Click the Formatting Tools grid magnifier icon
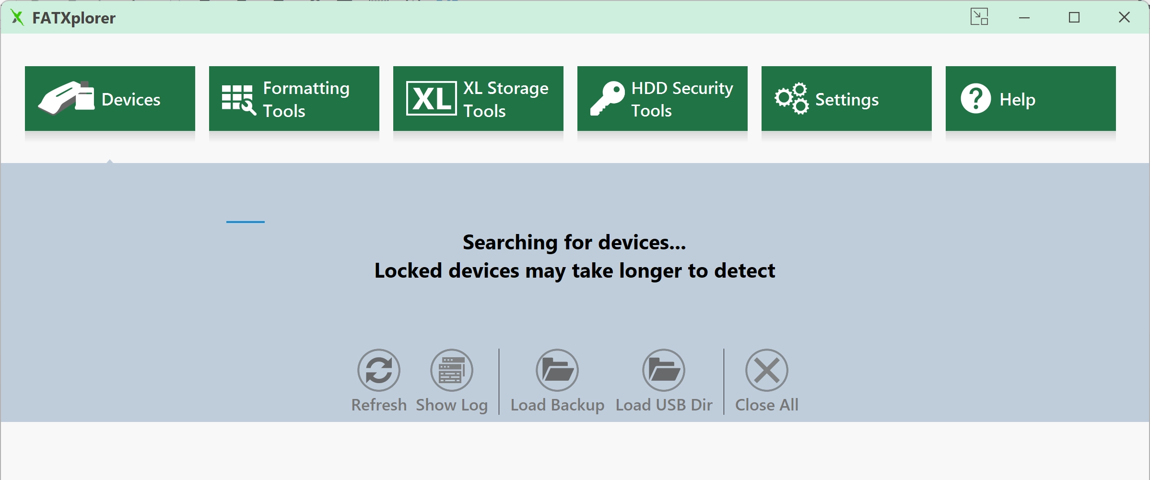 239,100
